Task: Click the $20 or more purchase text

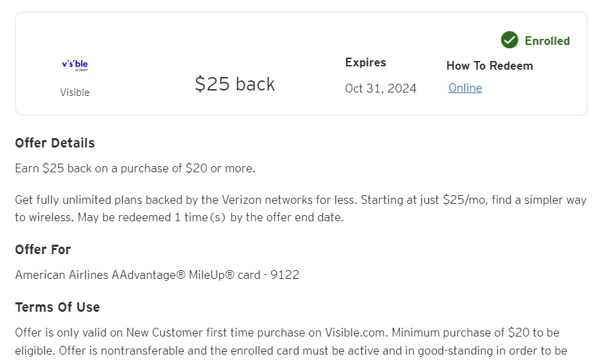Action: (x=220, y=168)
